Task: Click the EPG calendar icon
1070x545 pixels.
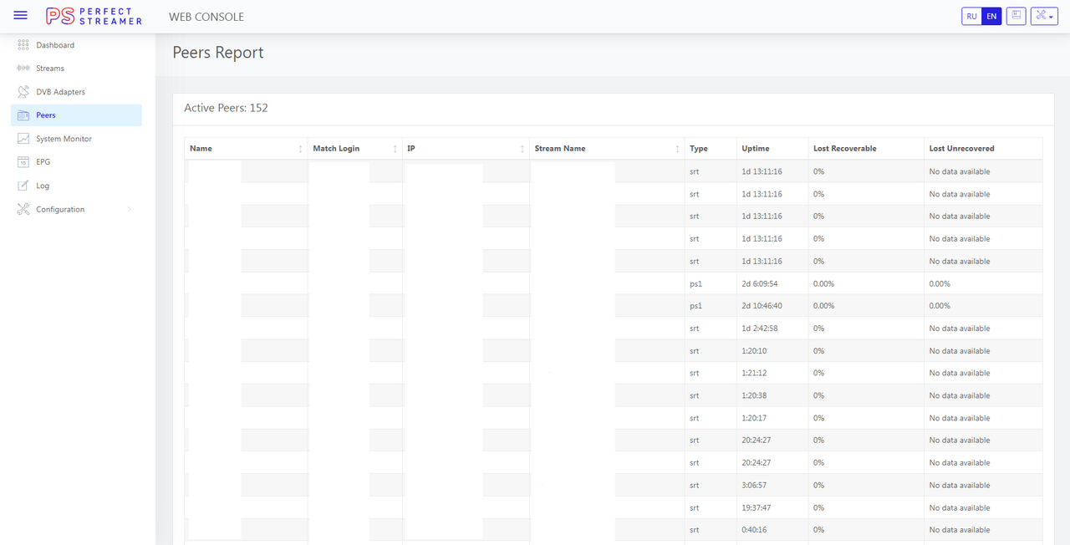Action: click(x=23, y=162)
